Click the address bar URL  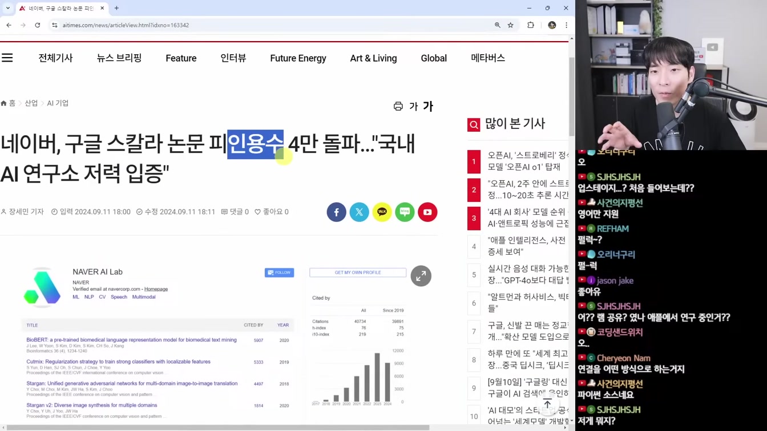(x=126, y=25)
